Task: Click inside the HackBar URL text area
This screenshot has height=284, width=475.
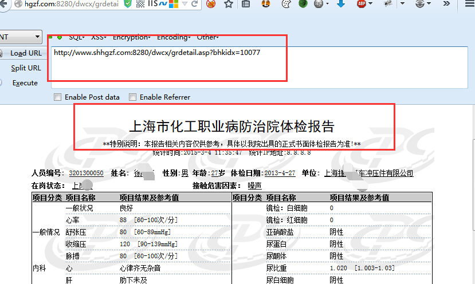Action: point(260,67)
